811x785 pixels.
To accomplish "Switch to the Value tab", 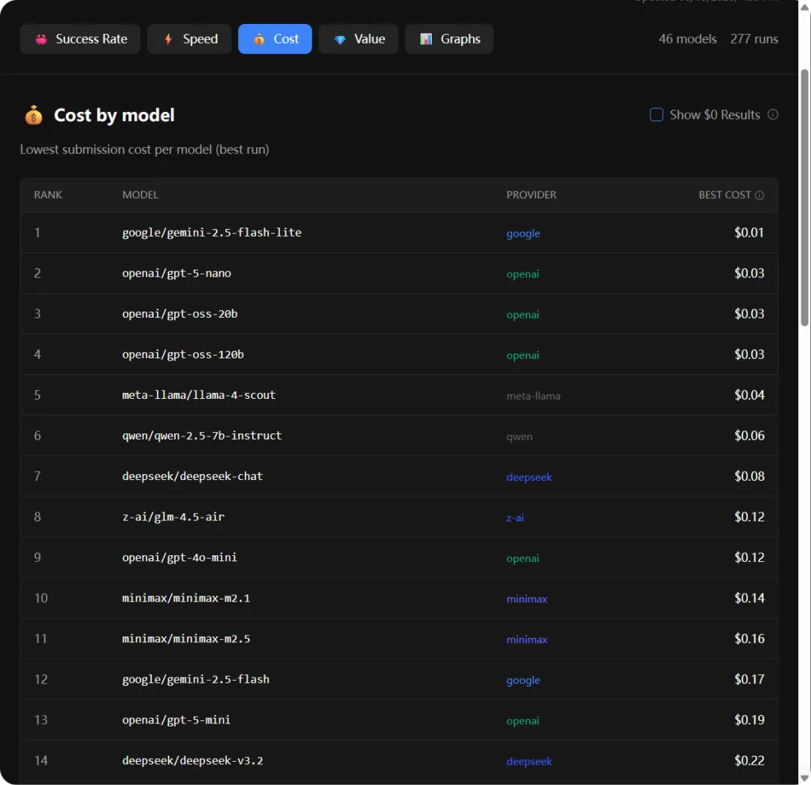I will click(x=358, y=39).
